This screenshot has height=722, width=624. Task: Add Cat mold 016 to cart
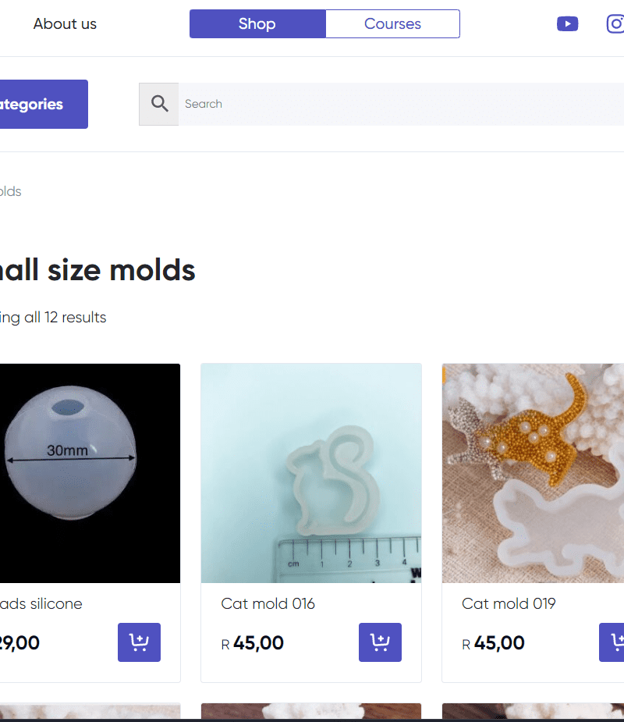(380, 642)
